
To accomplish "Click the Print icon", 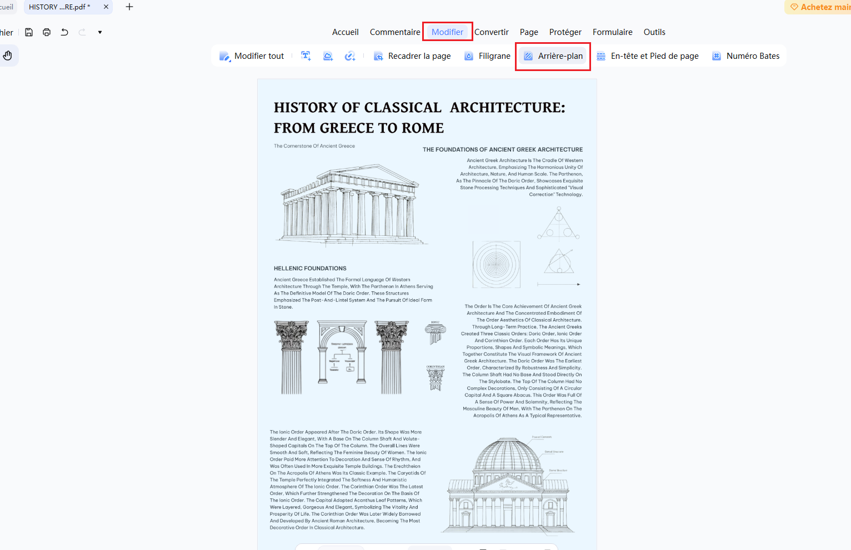I will coord(47,32).
